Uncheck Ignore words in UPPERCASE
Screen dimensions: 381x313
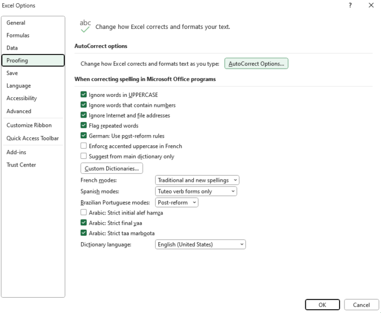(x=84, y=95)
